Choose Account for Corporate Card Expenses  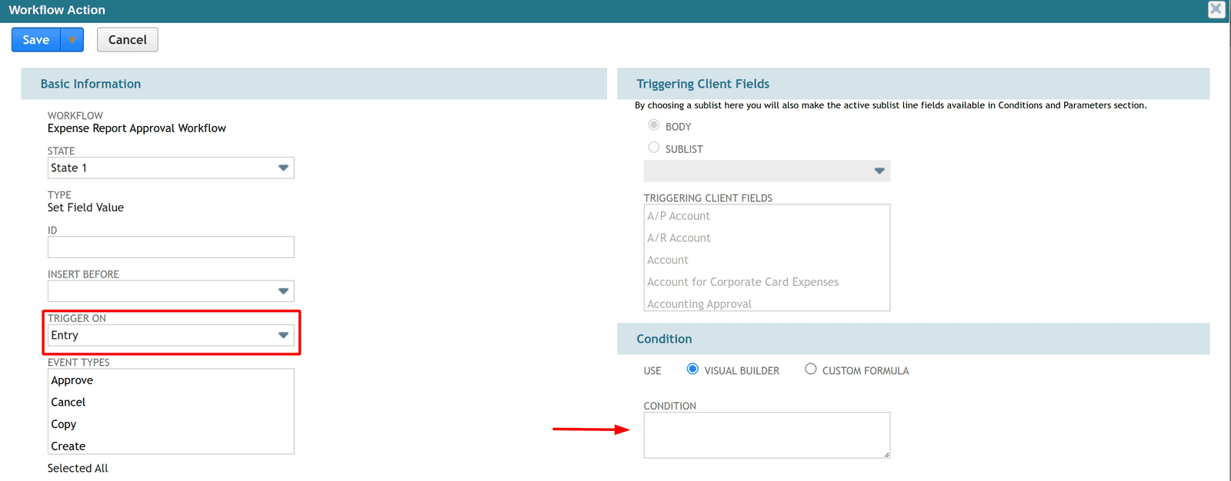(x=742, y=283)
